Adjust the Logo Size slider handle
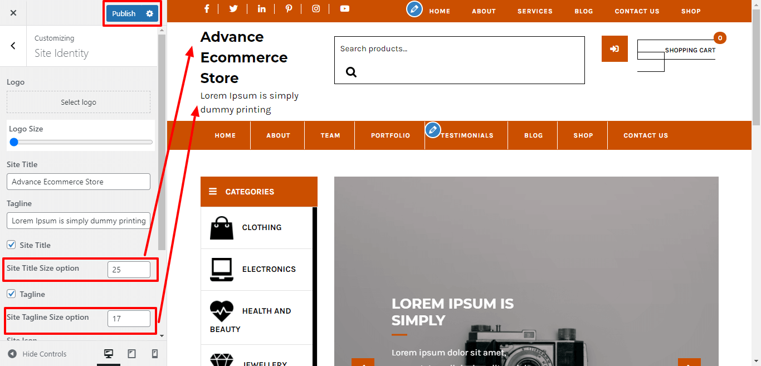Screen dimensions: 761x366 pos(14,142)
